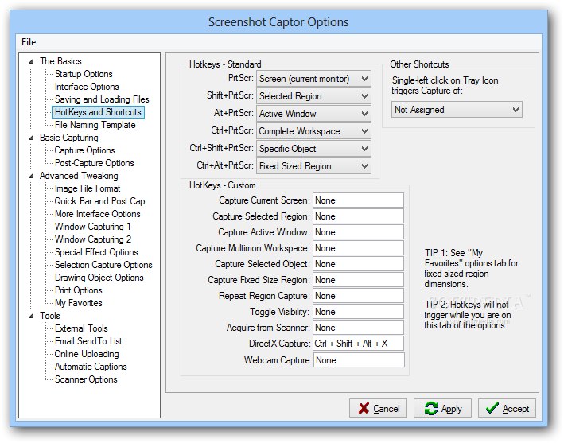This screenshot has height=443, width=564.
Task: Open Scanner Options page
Action: click(x=86, y=379)
